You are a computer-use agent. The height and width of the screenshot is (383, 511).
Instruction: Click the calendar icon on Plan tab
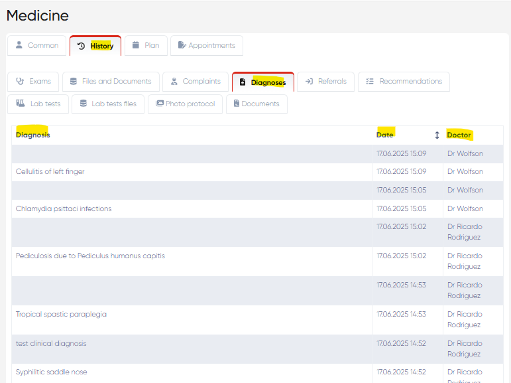[136, 46]
